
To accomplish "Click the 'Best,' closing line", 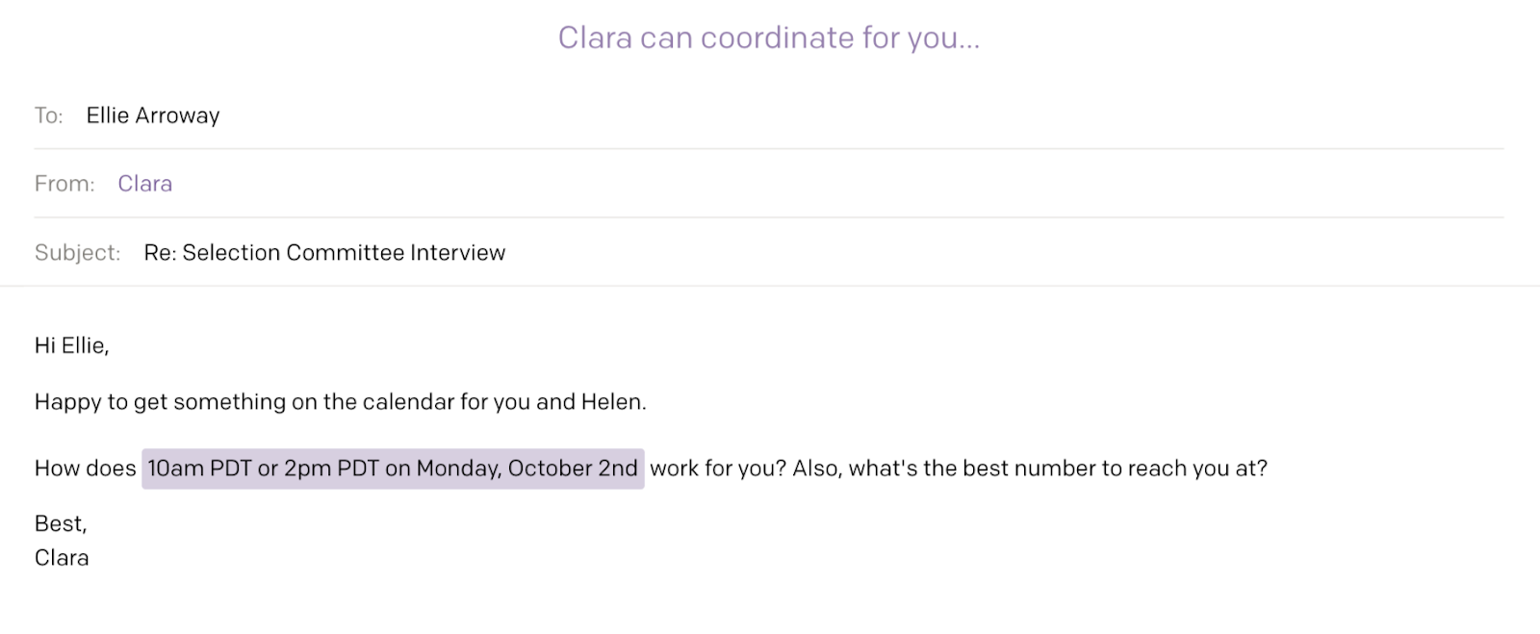I will pos(61,523).
